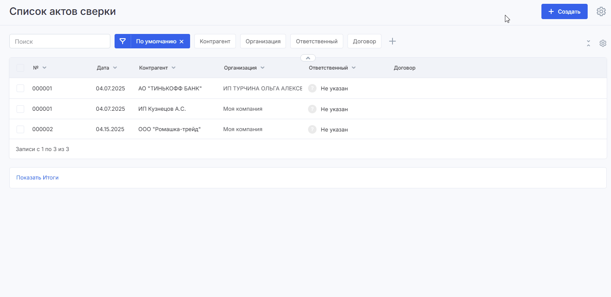
Task: Select checkbox for act 000002
Action: [20, 129]
